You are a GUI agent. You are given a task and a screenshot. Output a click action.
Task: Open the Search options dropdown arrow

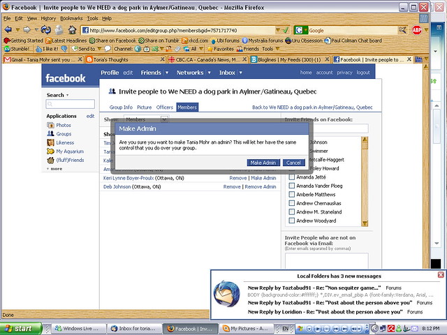[67, 95]
